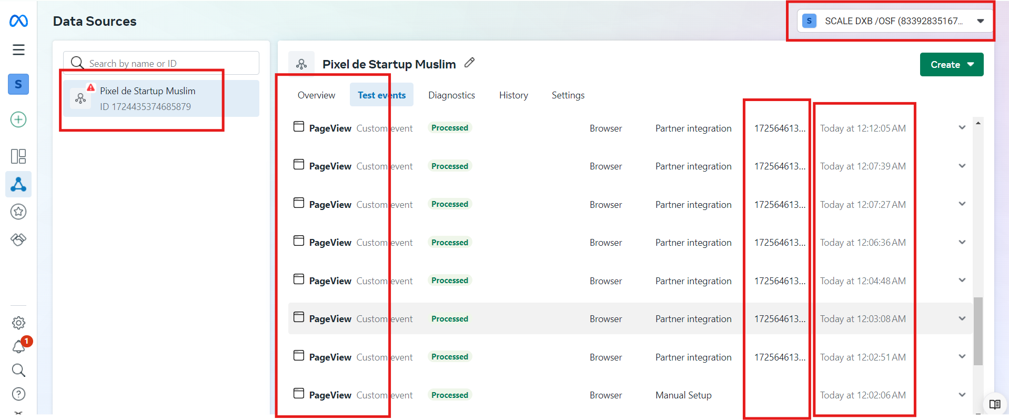Expand the event received at 12:04:48 AM
This screenshot has width=1009, height=420.
point(962,281)
